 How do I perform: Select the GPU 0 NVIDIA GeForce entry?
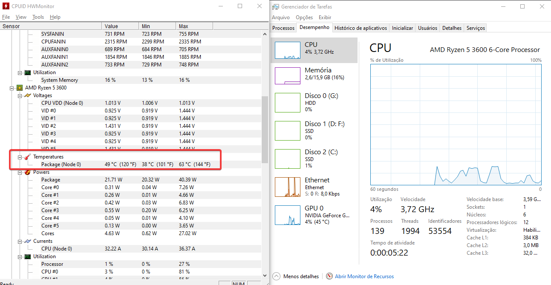(x=314, y=215)
